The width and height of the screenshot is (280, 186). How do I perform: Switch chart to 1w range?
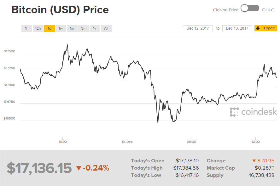[x=61, y=29]
